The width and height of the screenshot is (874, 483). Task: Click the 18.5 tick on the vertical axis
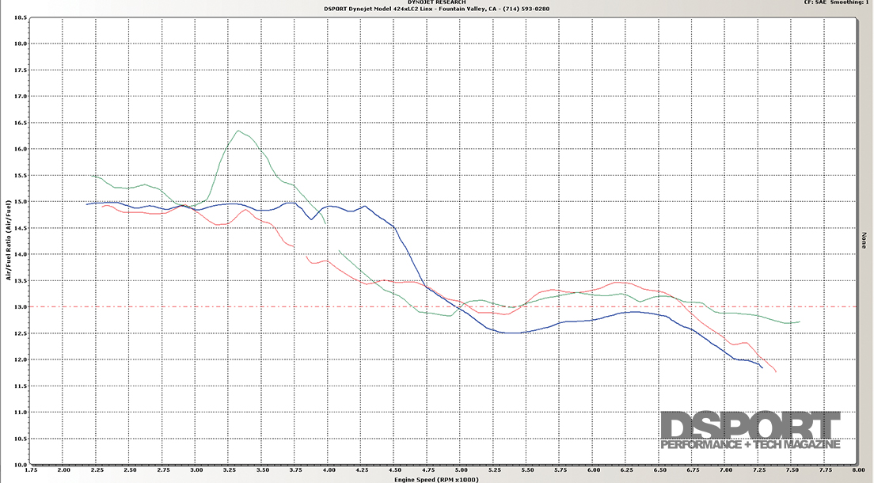(x=21, y=17)
